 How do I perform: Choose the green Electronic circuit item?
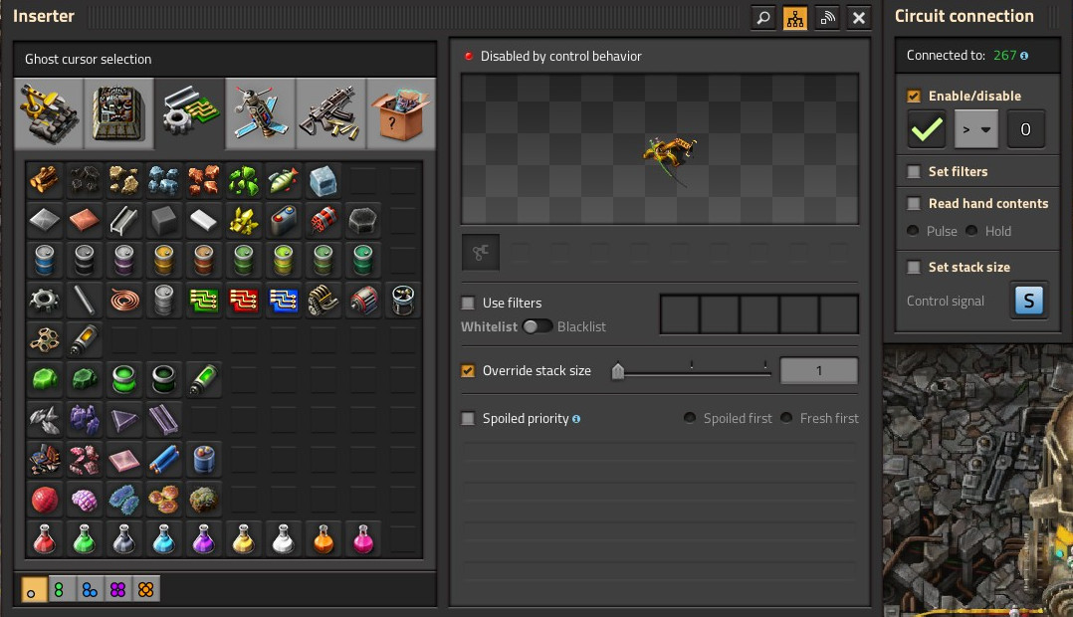coord(204,300)
